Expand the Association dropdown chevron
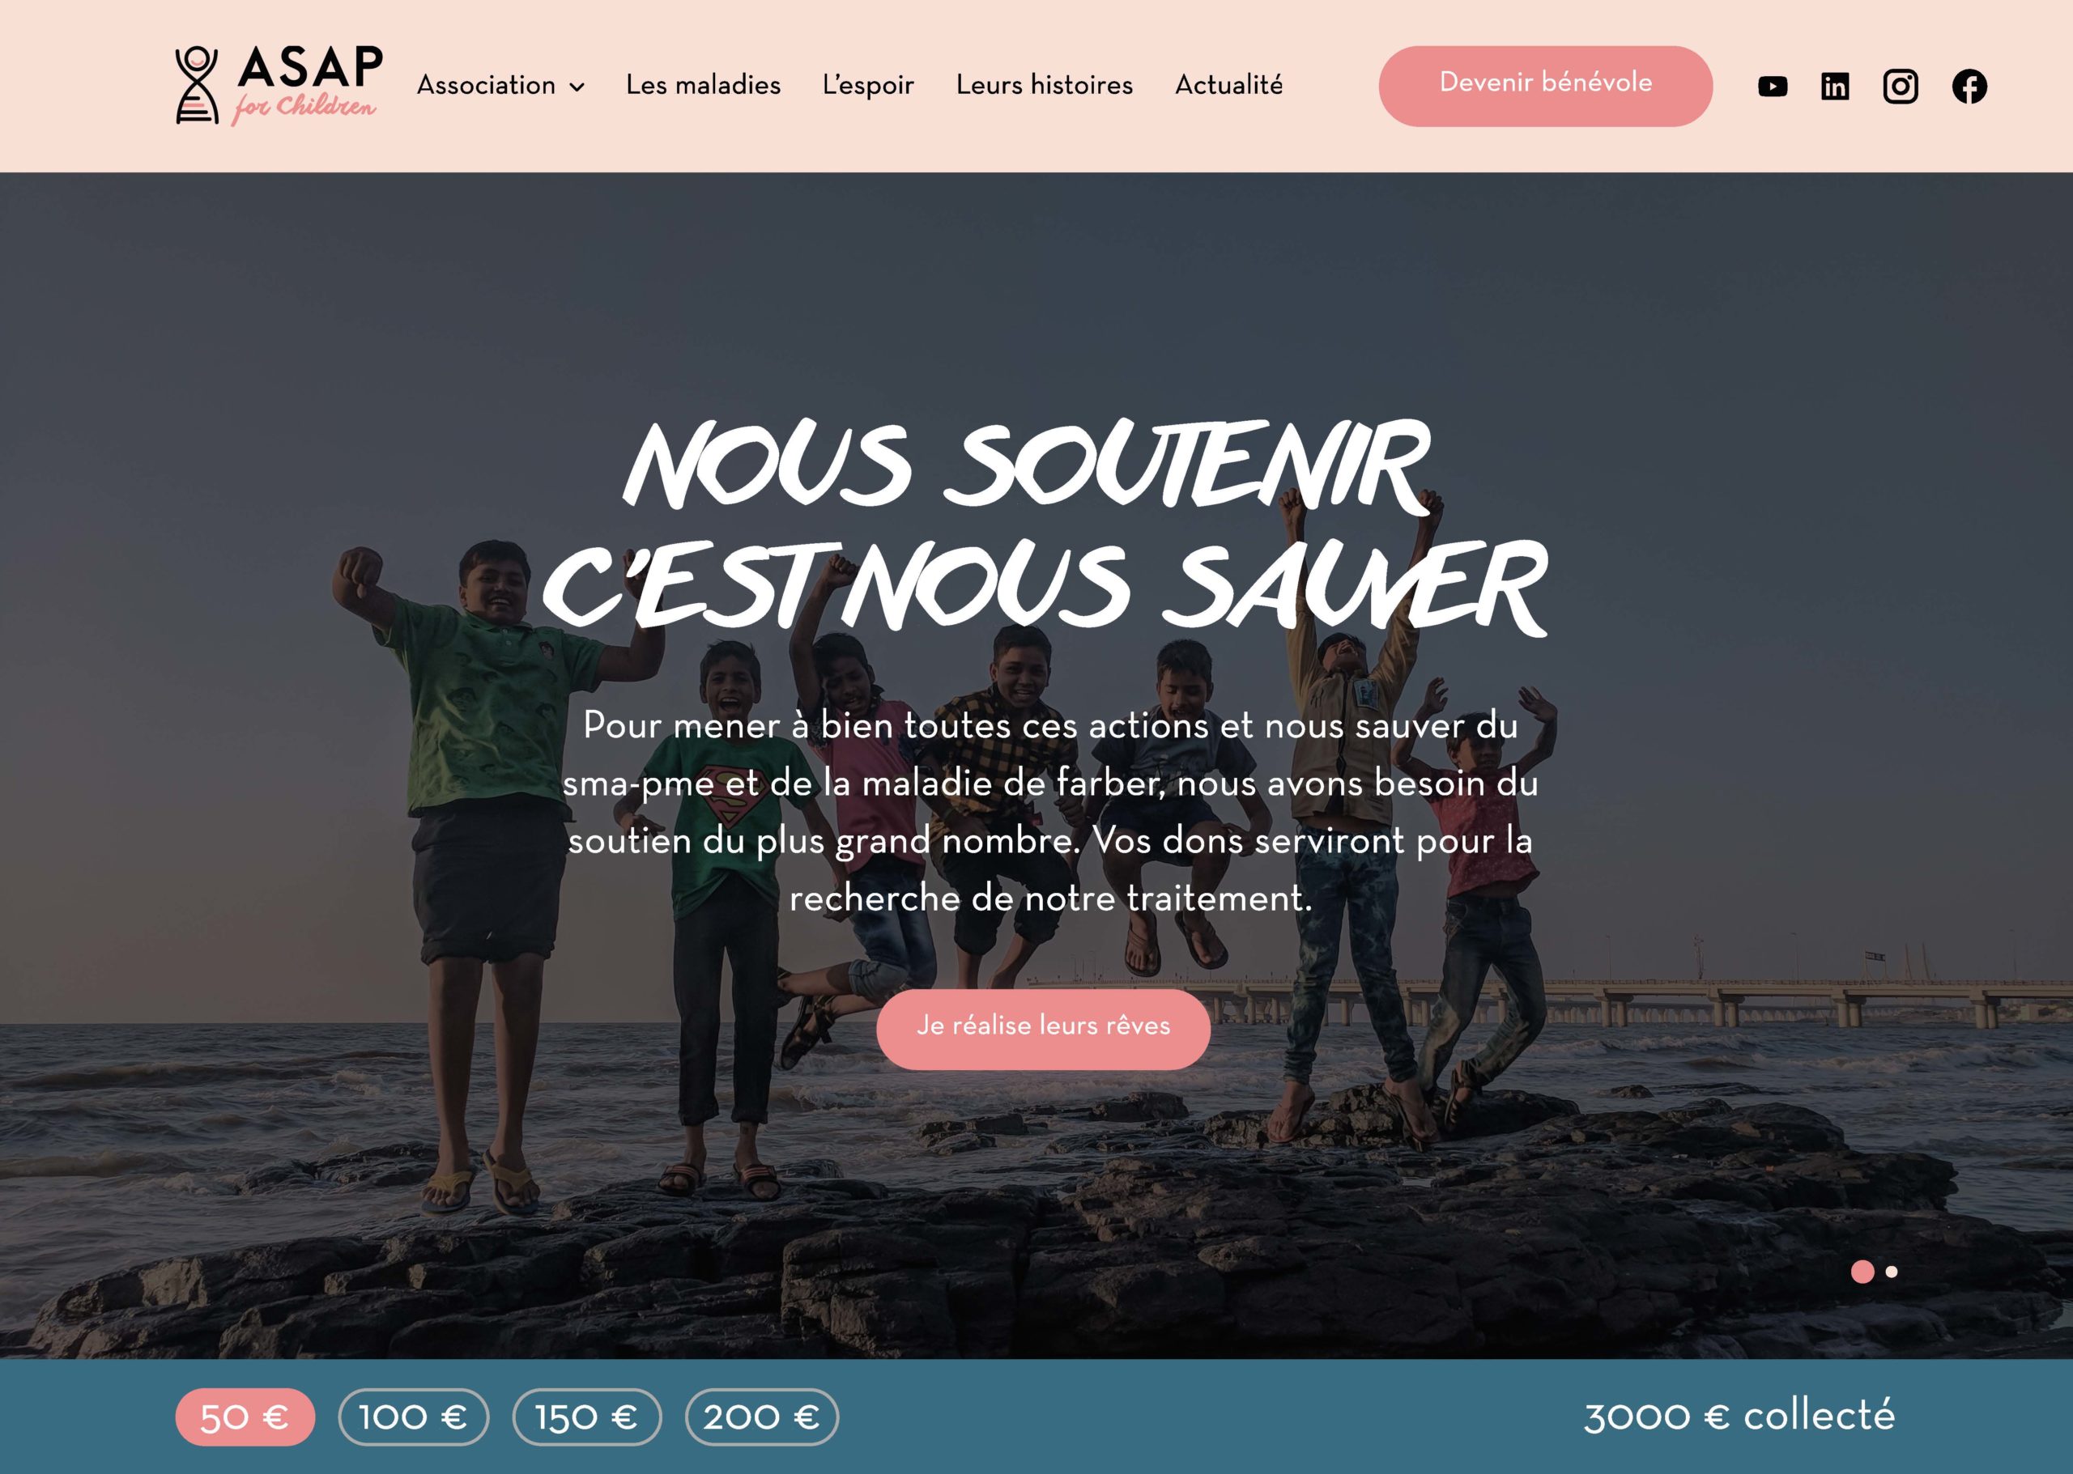Screen dimensions: 2073x1474 [577, 87]
